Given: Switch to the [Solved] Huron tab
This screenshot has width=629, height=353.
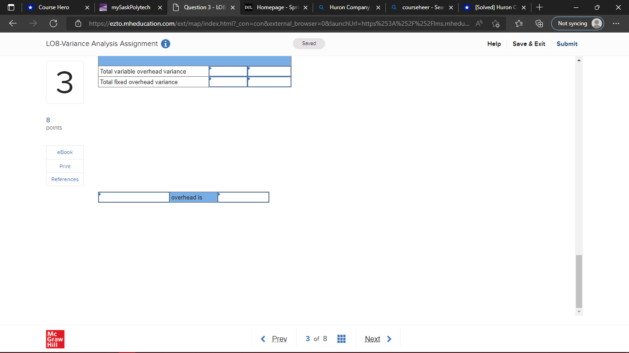Looking at the screenshot, I should point(495,8).
